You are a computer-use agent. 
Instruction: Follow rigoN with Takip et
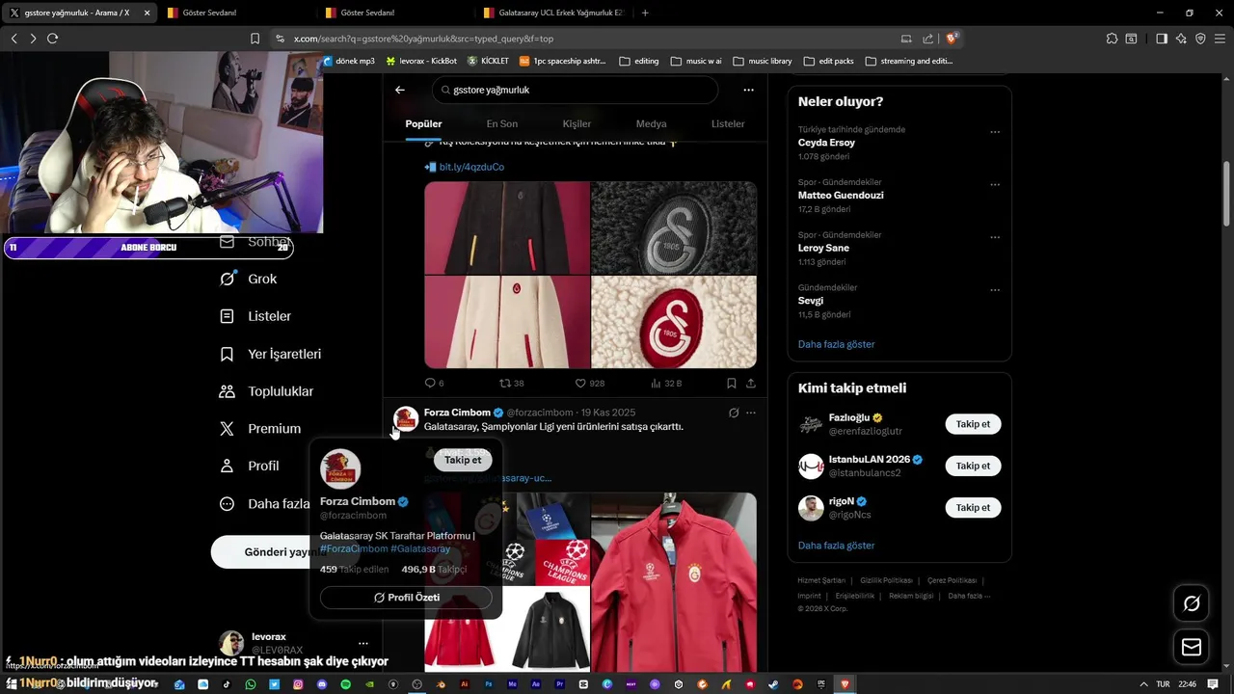pyautogui.click(x=973, y=507)
